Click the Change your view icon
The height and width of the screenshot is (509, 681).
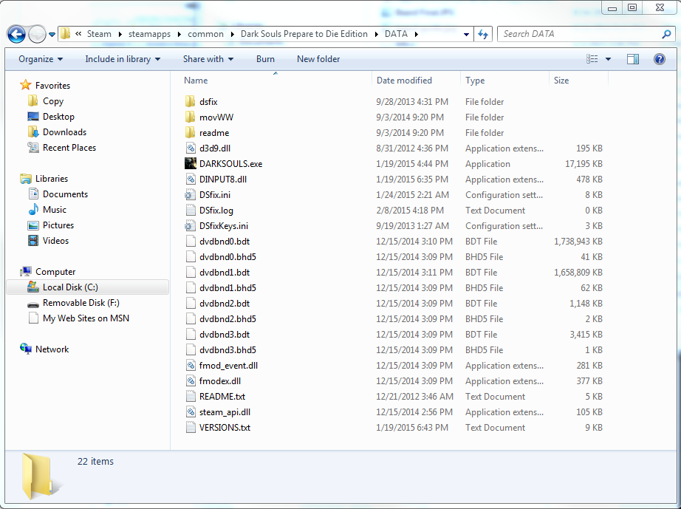[x=592, y=59]
